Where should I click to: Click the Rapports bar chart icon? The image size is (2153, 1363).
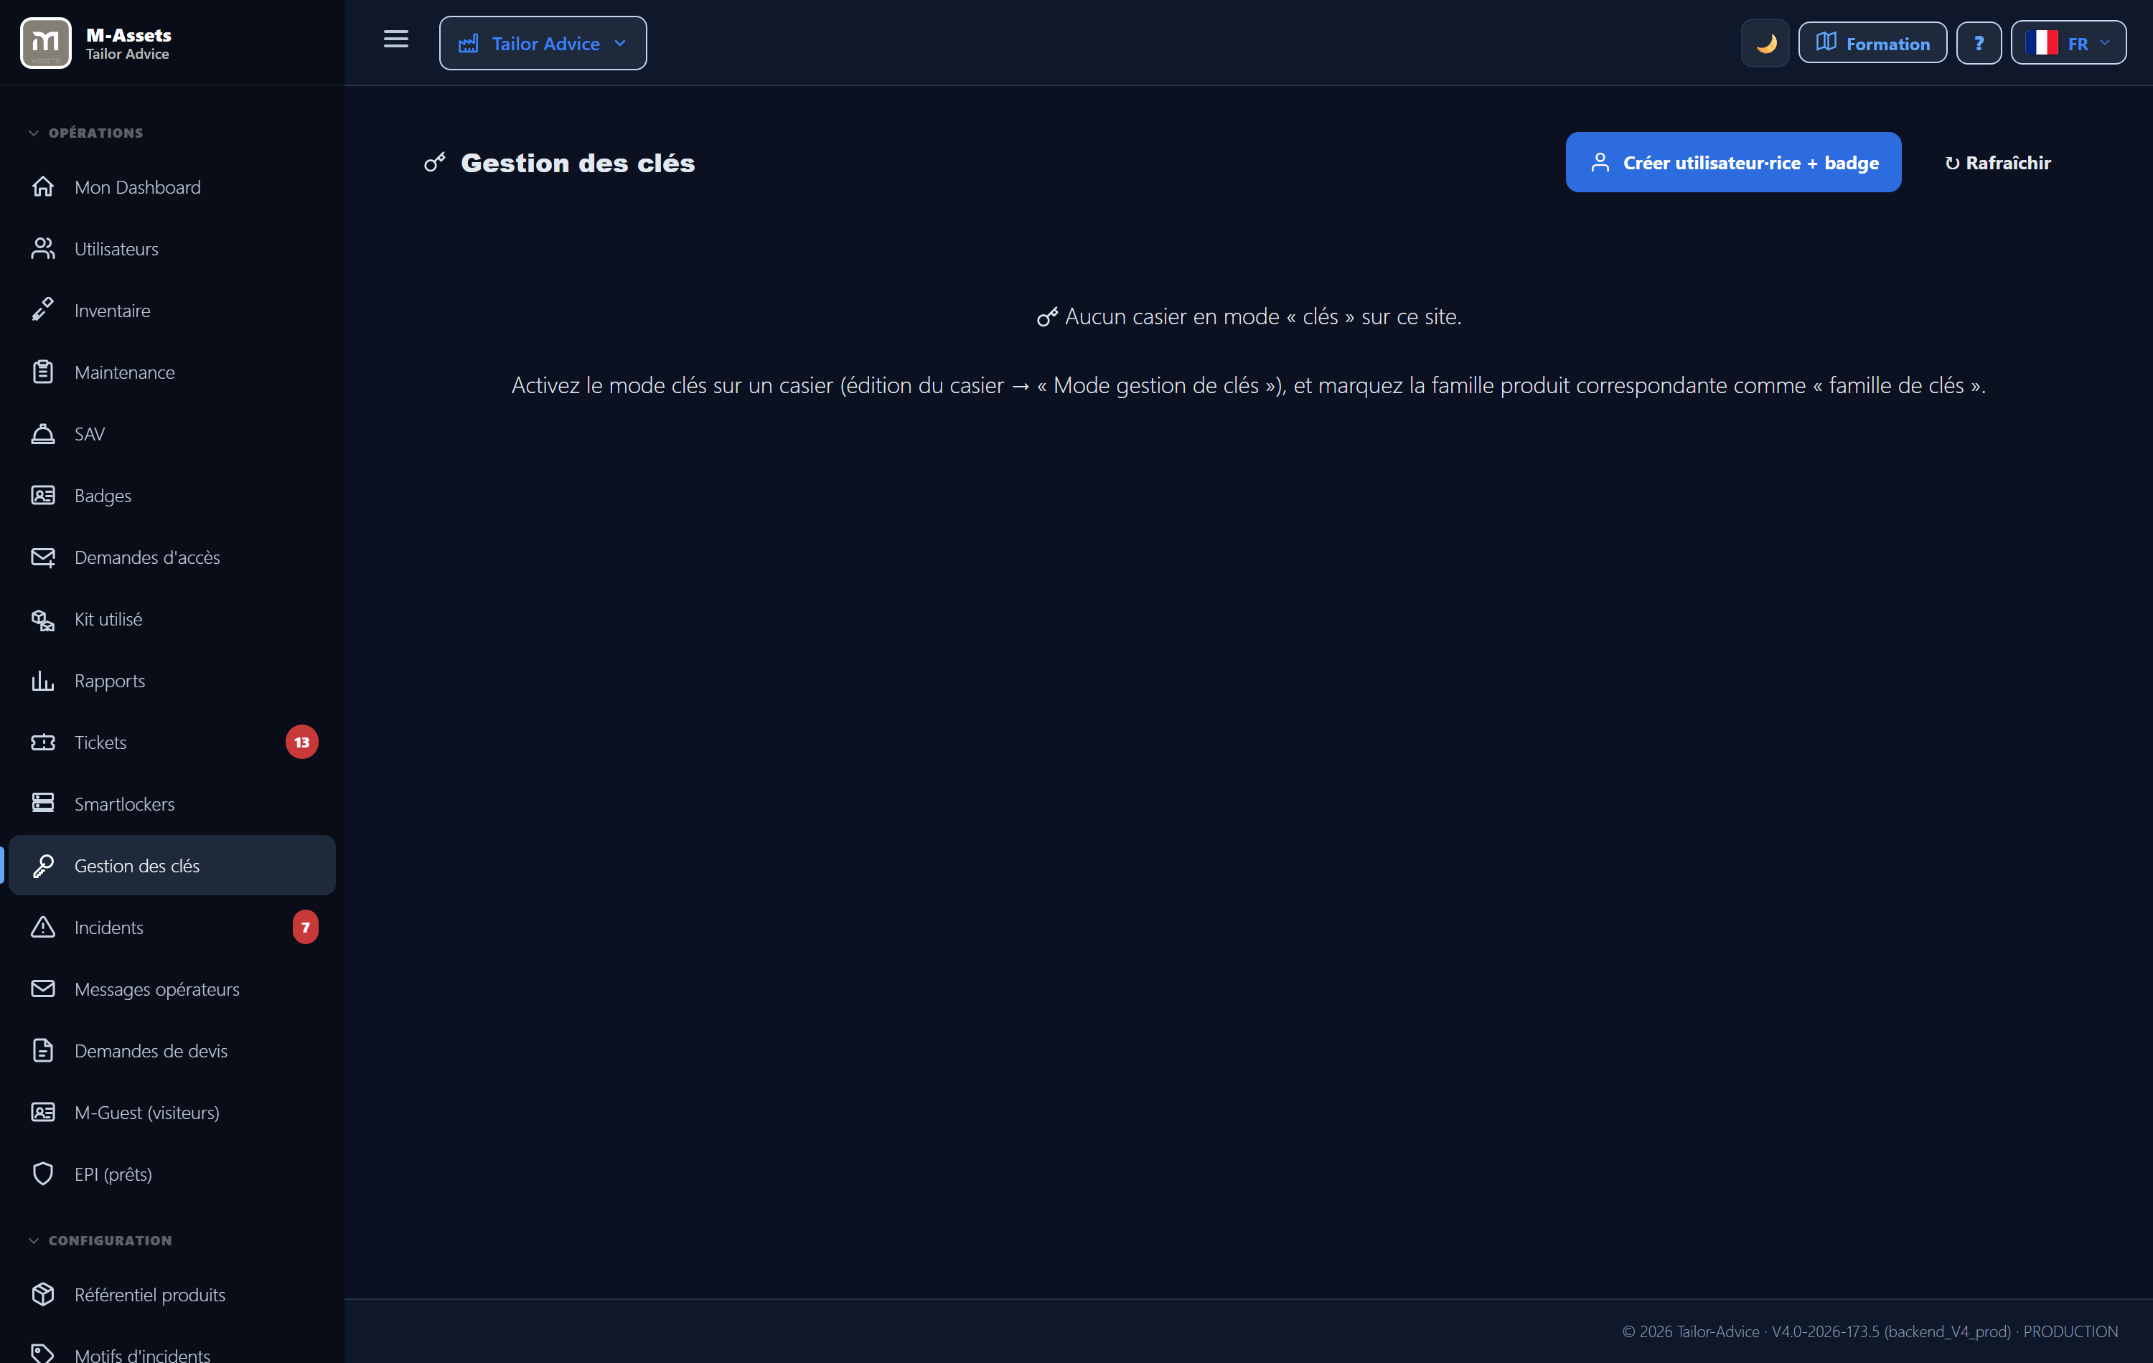click(43, 680)
